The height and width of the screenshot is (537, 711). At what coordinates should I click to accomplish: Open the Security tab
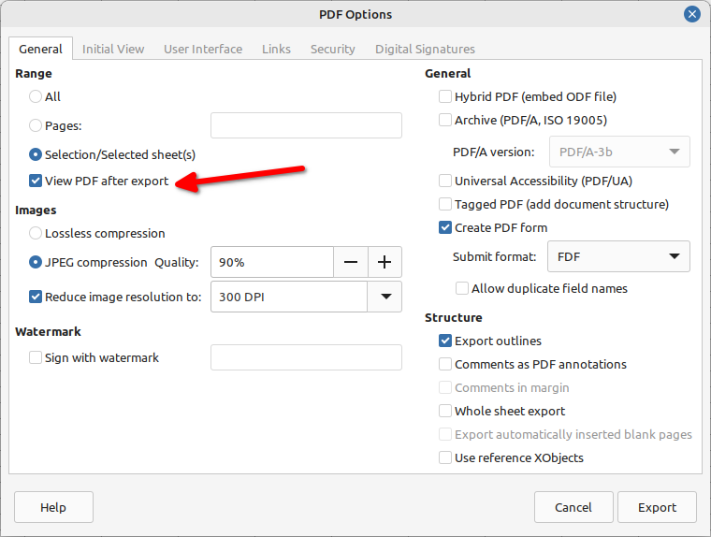(x=332, y=49)
